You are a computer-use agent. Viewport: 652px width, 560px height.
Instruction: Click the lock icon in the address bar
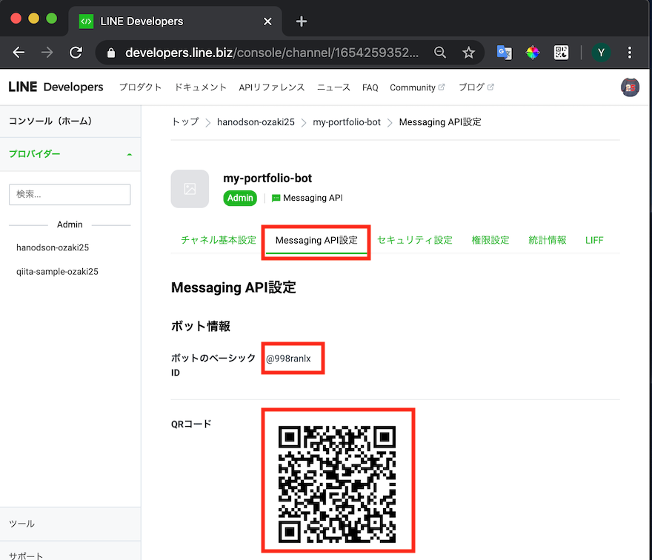point(111,53)
